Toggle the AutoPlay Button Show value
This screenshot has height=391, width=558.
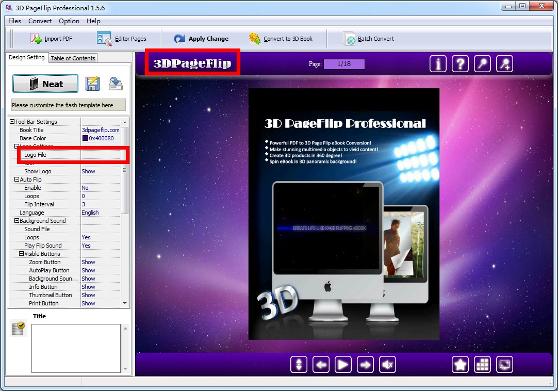coord(101,270)
